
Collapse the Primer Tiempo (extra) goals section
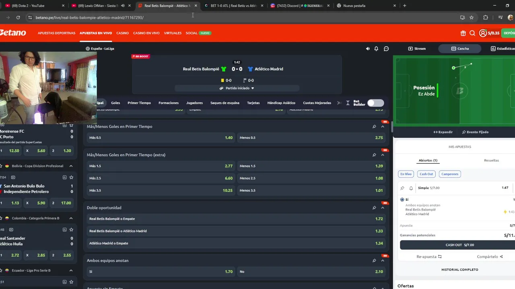point(383,155)
